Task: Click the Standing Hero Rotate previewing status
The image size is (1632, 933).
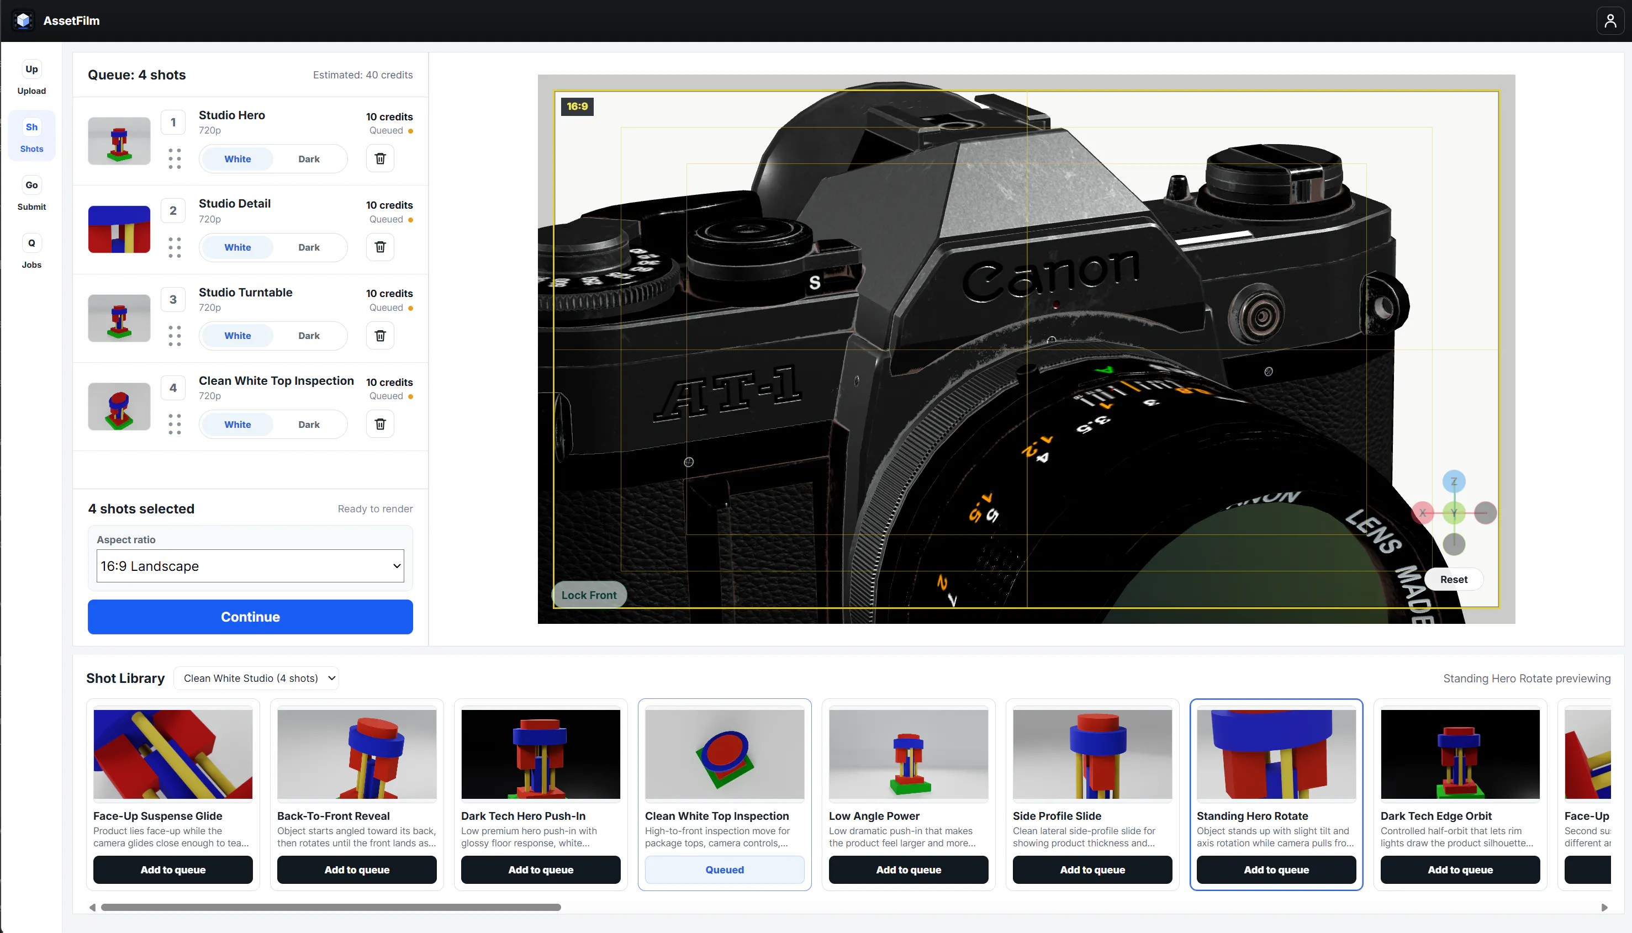Action: (1526, 678)
